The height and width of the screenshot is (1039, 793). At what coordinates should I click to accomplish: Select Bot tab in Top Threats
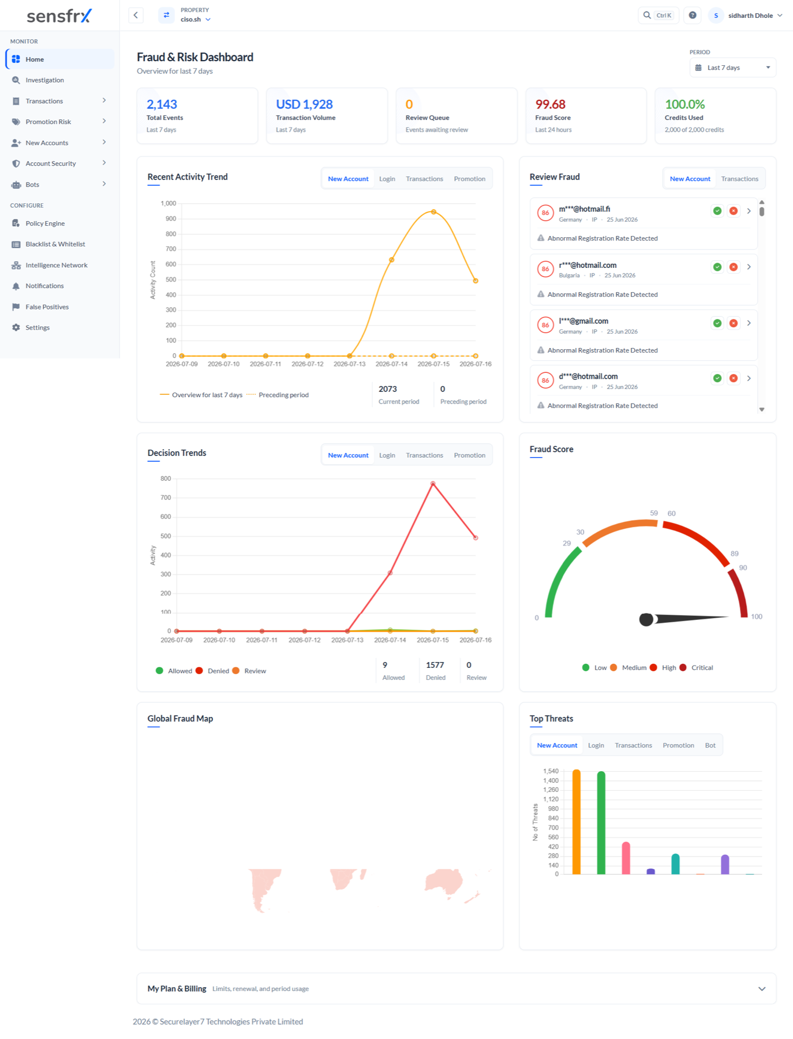click(x=710, y=745)
